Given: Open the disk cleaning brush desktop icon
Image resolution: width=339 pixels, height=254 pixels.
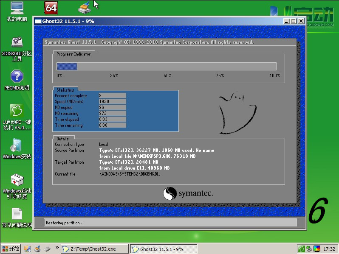Looking at the screenshot, I should (85, 8).
